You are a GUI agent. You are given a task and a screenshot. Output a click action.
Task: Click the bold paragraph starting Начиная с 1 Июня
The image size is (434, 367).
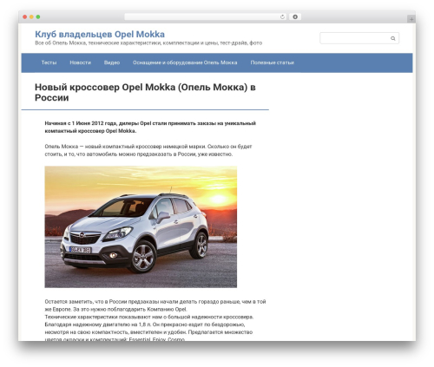tap(150, 127)
